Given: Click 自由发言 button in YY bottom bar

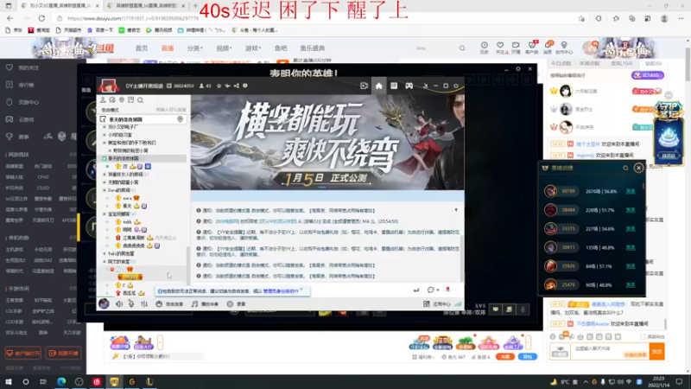Looking at the screenshot, I should click(x=169, y=304).
